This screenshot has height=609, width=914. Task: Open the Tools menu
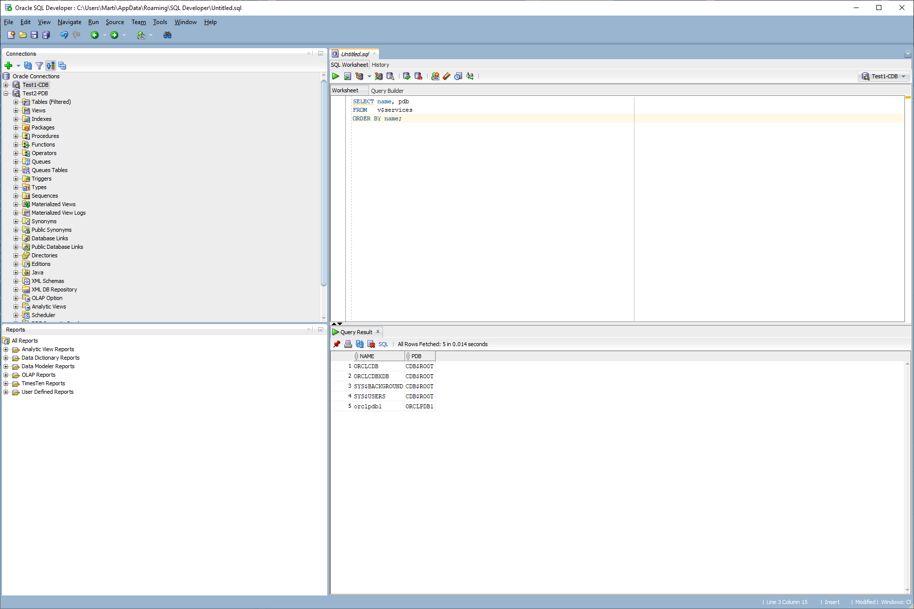point(160,22)
